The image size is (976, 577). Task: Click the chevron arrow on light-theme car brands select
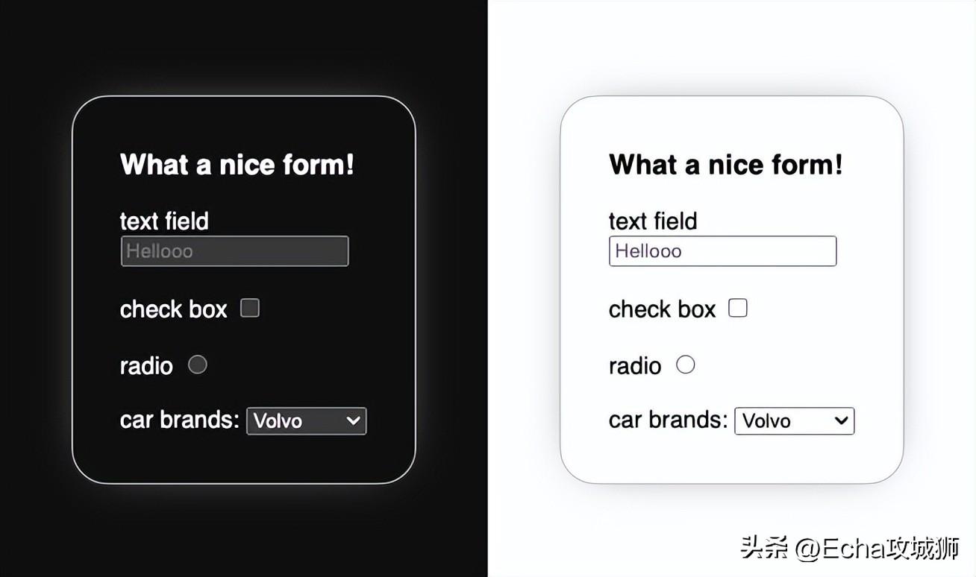coord(841,420)
